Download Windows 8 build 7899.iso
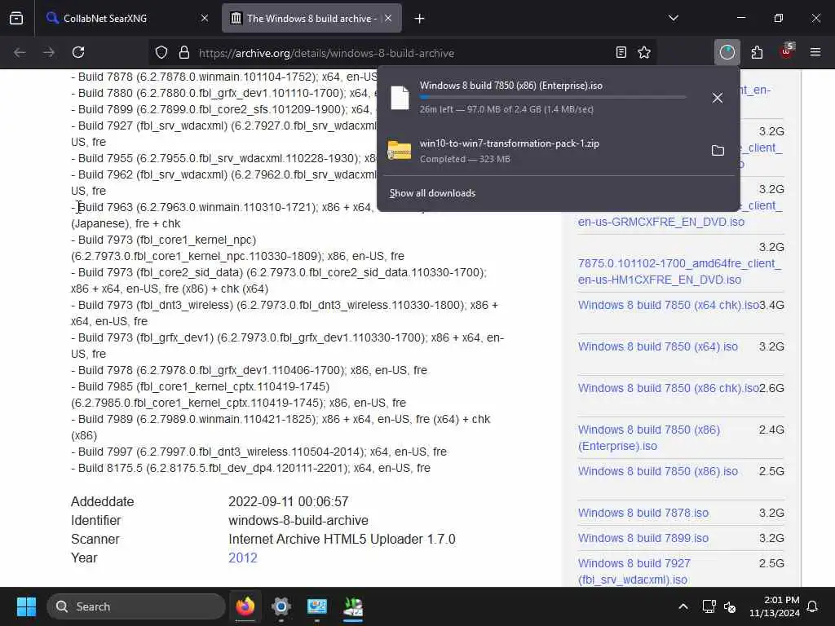Screen dimensions: 835x626 [x=643, y=538]
